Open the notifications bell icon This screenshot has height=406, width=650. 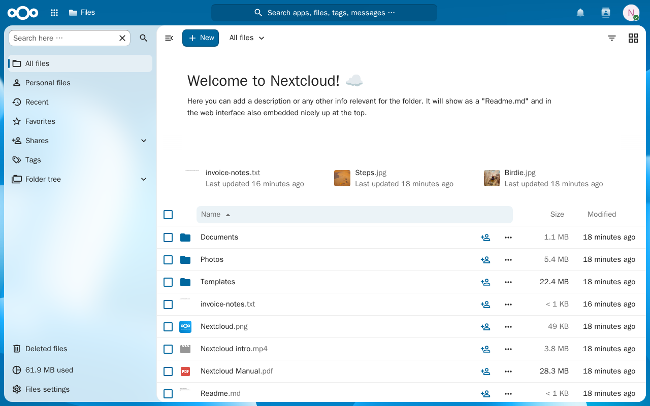580,13
